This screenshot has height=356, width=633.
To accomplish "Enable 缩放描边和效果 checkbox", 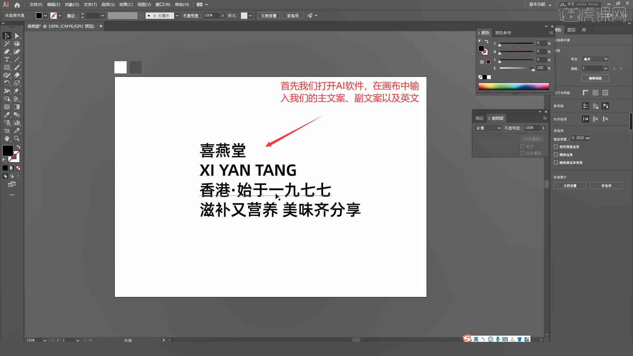I will click(557, 163).
